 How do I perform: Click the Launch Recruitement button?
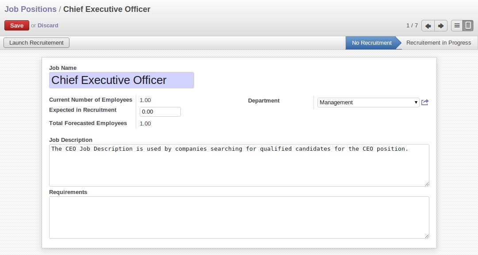[36, 43]
